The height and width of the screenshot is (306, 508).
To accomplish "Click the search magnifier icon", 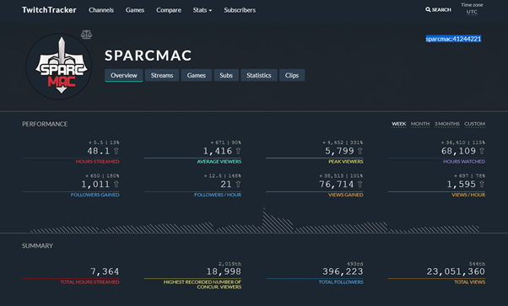I will pos(428,10).
